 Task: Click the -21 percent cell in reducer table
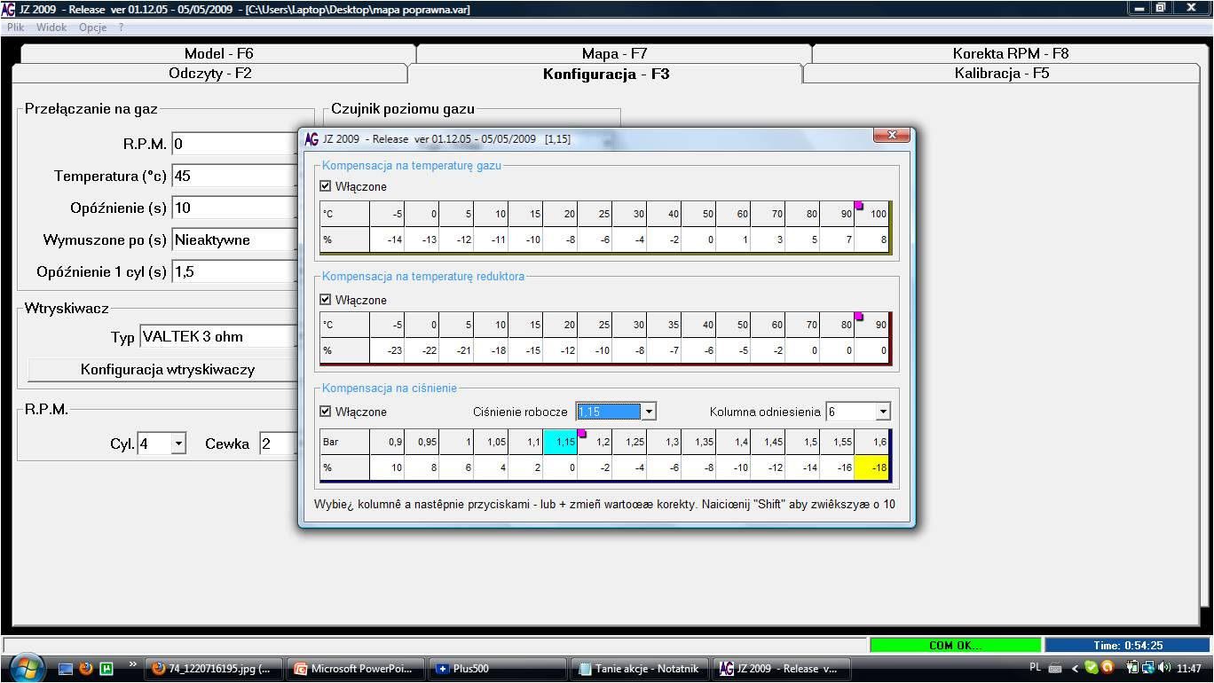pyautogui.click(x=456, y=350)
